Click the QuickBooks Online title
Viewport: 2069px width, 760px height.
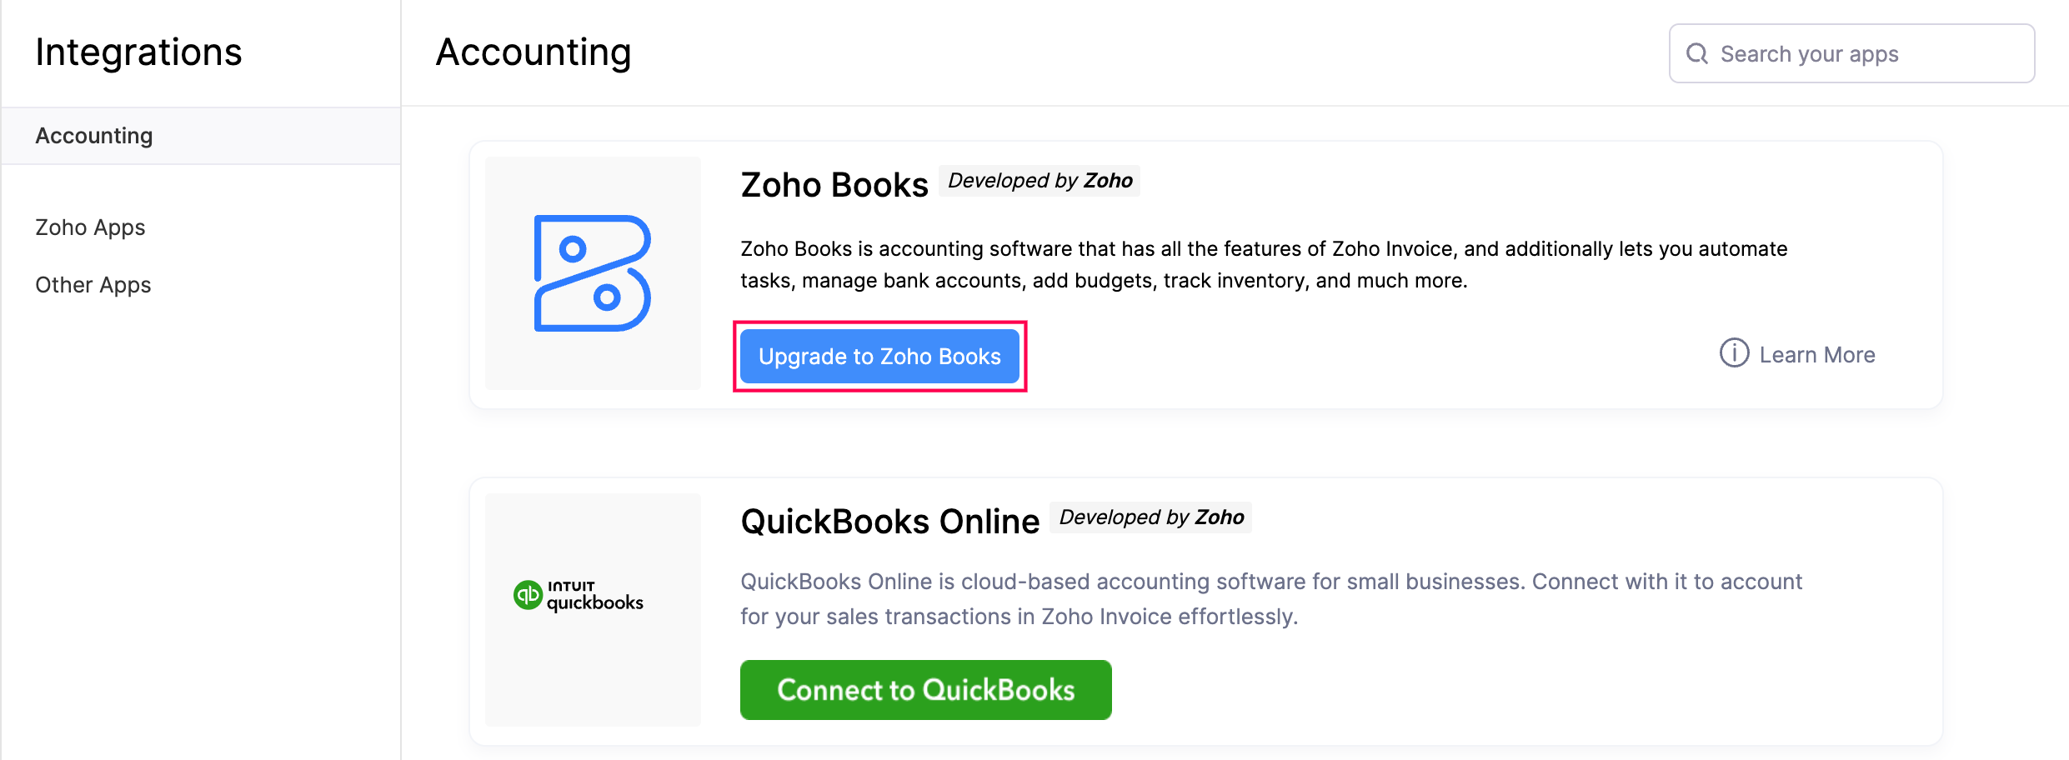889,520
